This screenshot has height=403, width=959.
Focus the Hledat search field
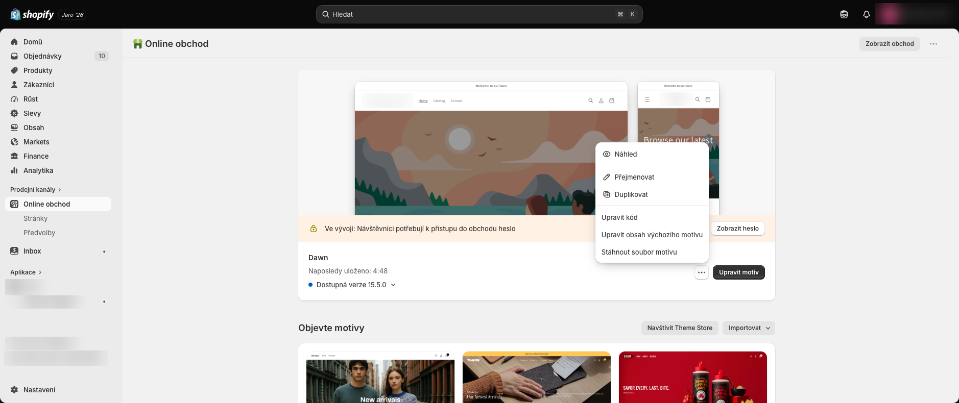click(x=479, y=14)
